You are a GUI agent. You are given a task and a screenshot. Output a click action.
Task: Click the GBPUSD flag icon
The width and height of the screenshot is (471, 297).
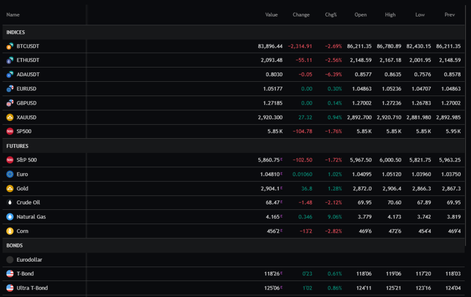pyautogui.click(x=9, y=103)
